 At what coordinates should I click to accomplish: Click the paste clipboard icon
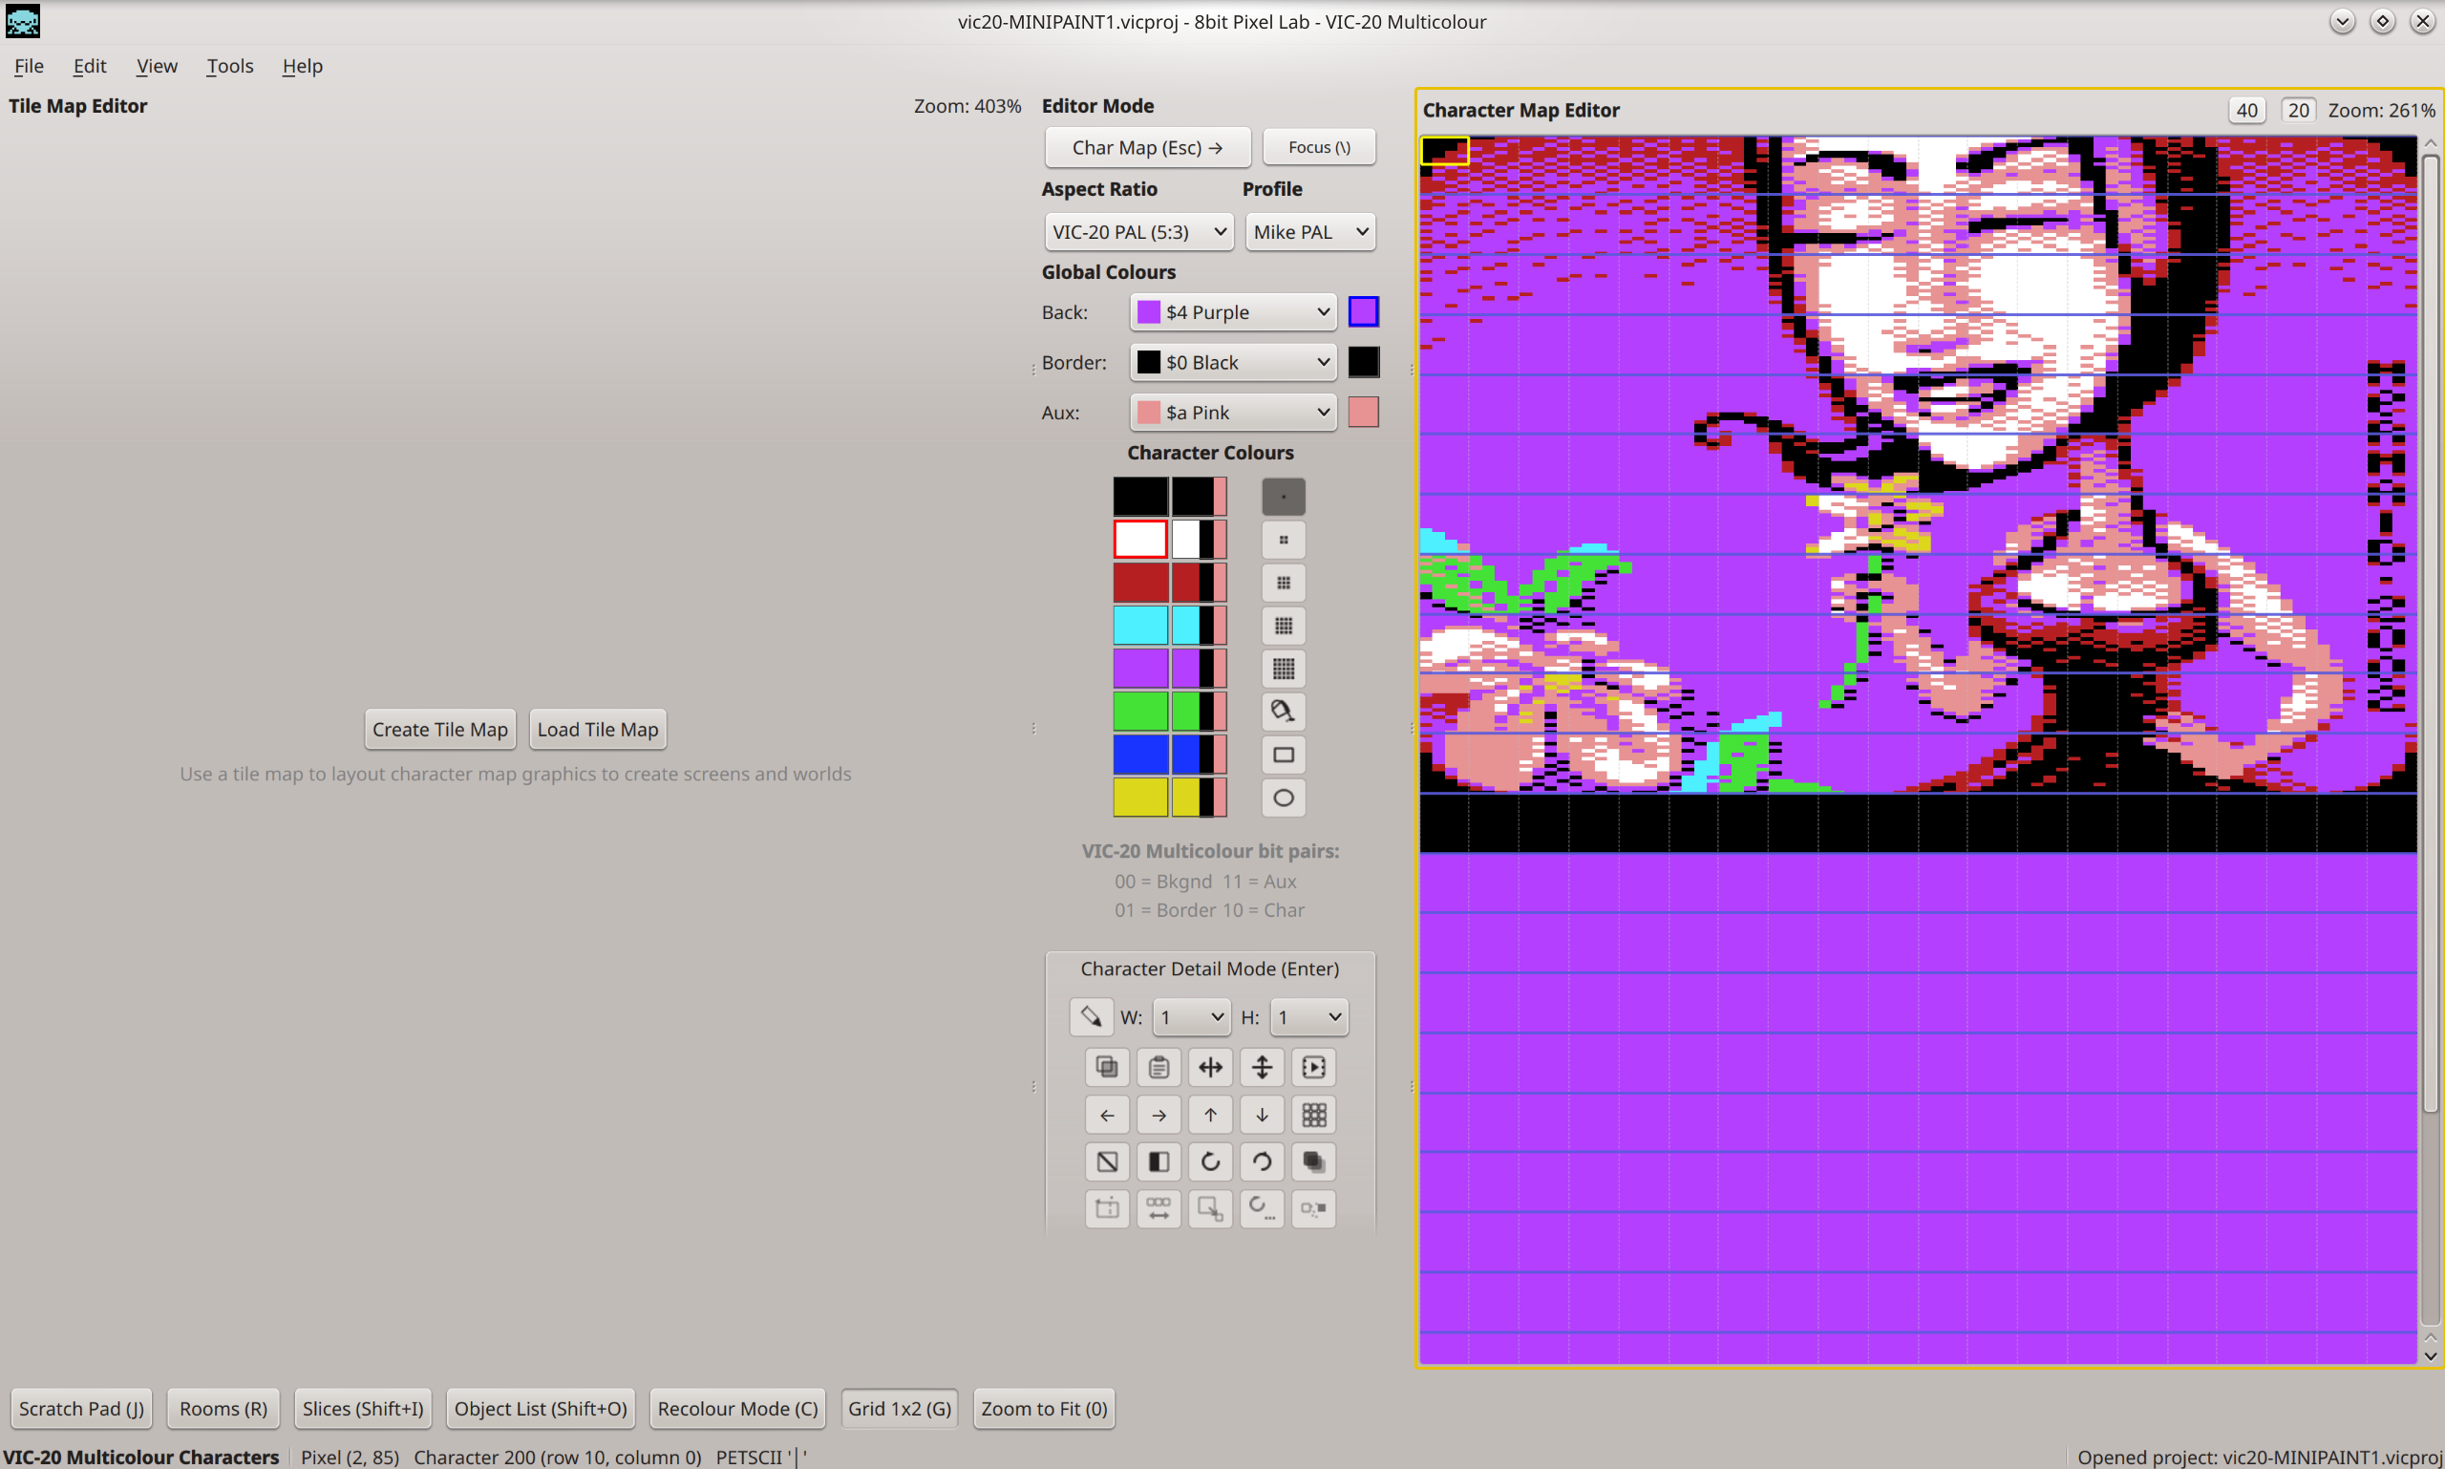click(x=1159, y=1067)
